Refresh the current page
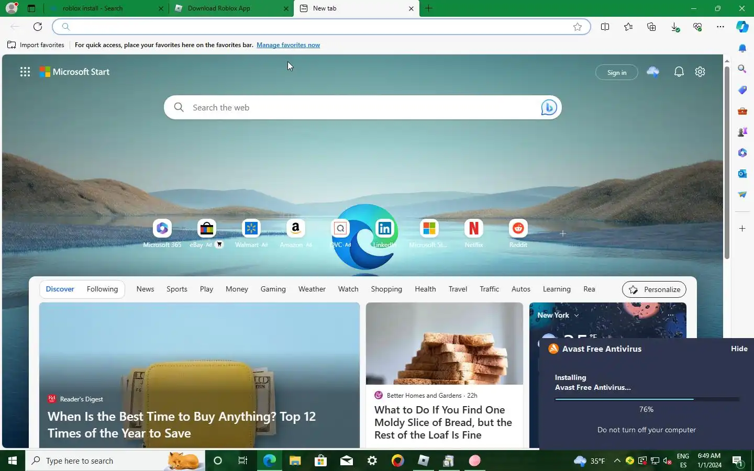The image size is (754, 471). click(38, 27)
